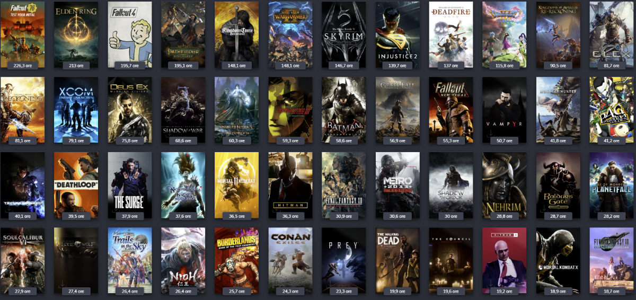Select the Soulcalibur VI cover
Viewport: 636px width, 300px height.
pos(22,261)
